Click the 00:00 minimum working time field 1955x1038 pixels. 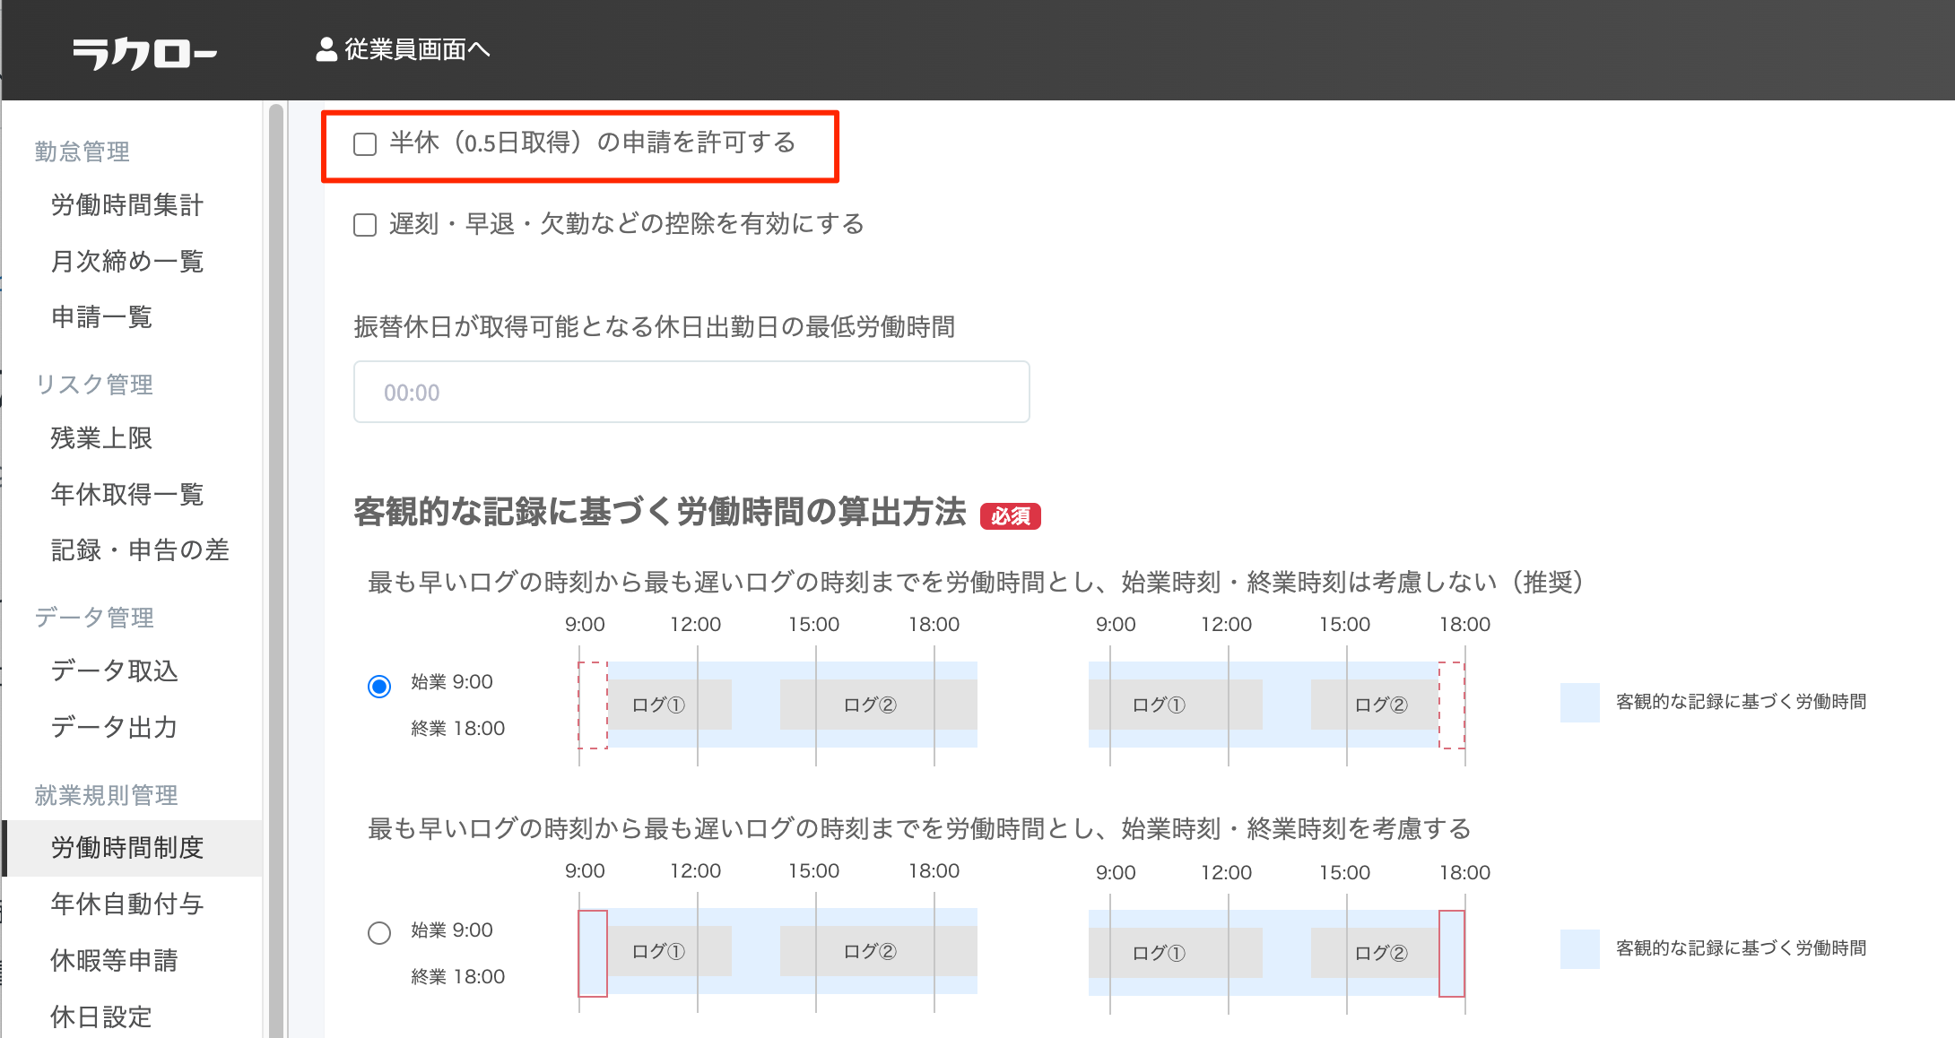pos(691,393)
